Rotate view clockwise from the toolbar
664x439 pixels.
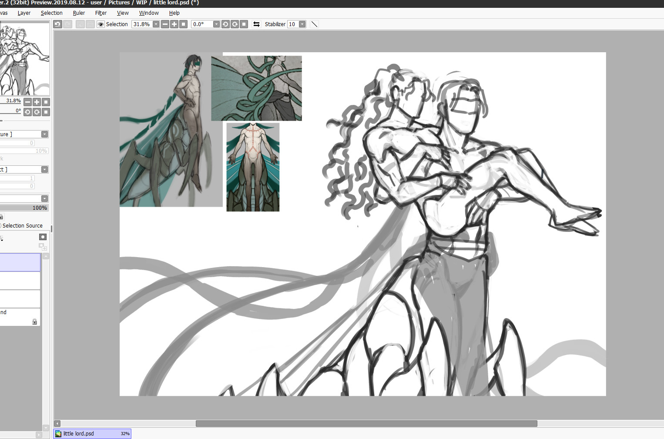click(x=235, y=24)
